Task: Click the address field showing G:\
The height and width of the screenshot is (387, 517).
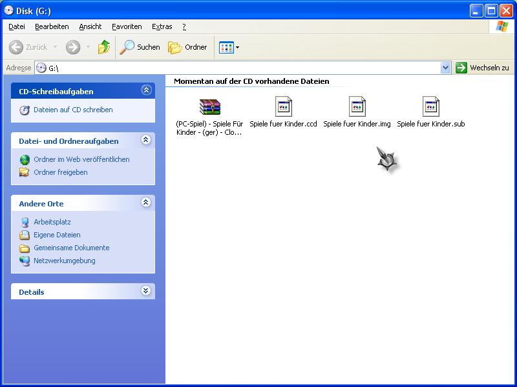Action: tap(239, 68)
